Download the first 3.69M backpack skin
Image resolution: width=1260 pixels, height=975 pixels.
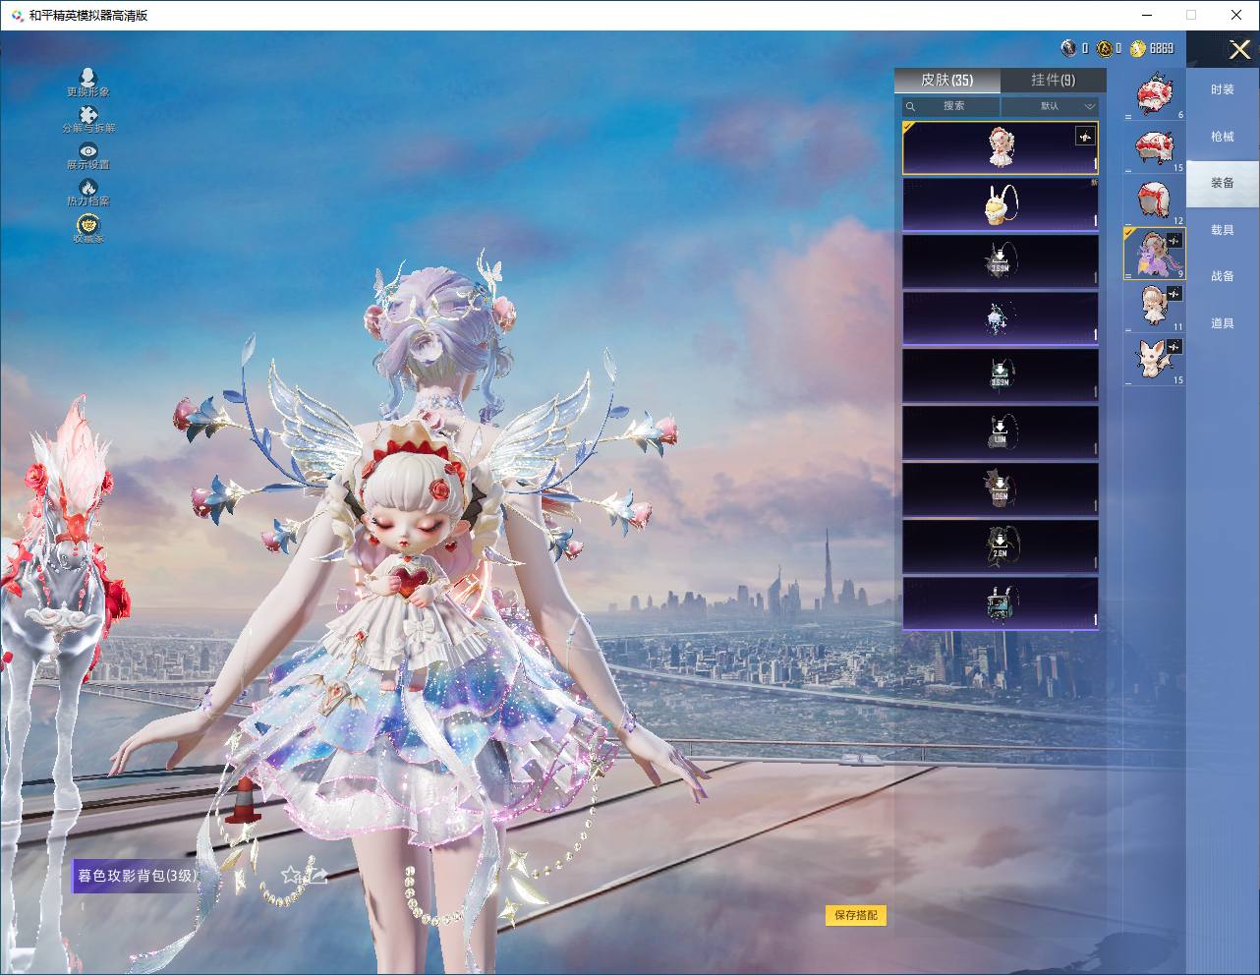pyautogui.click(x=1000, y=261)
